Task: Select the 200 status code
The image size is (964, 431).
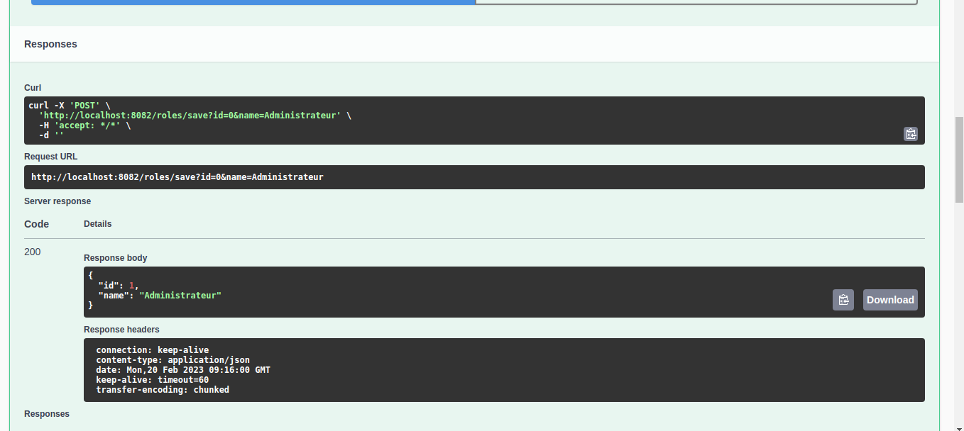Action: coord(32,252)
